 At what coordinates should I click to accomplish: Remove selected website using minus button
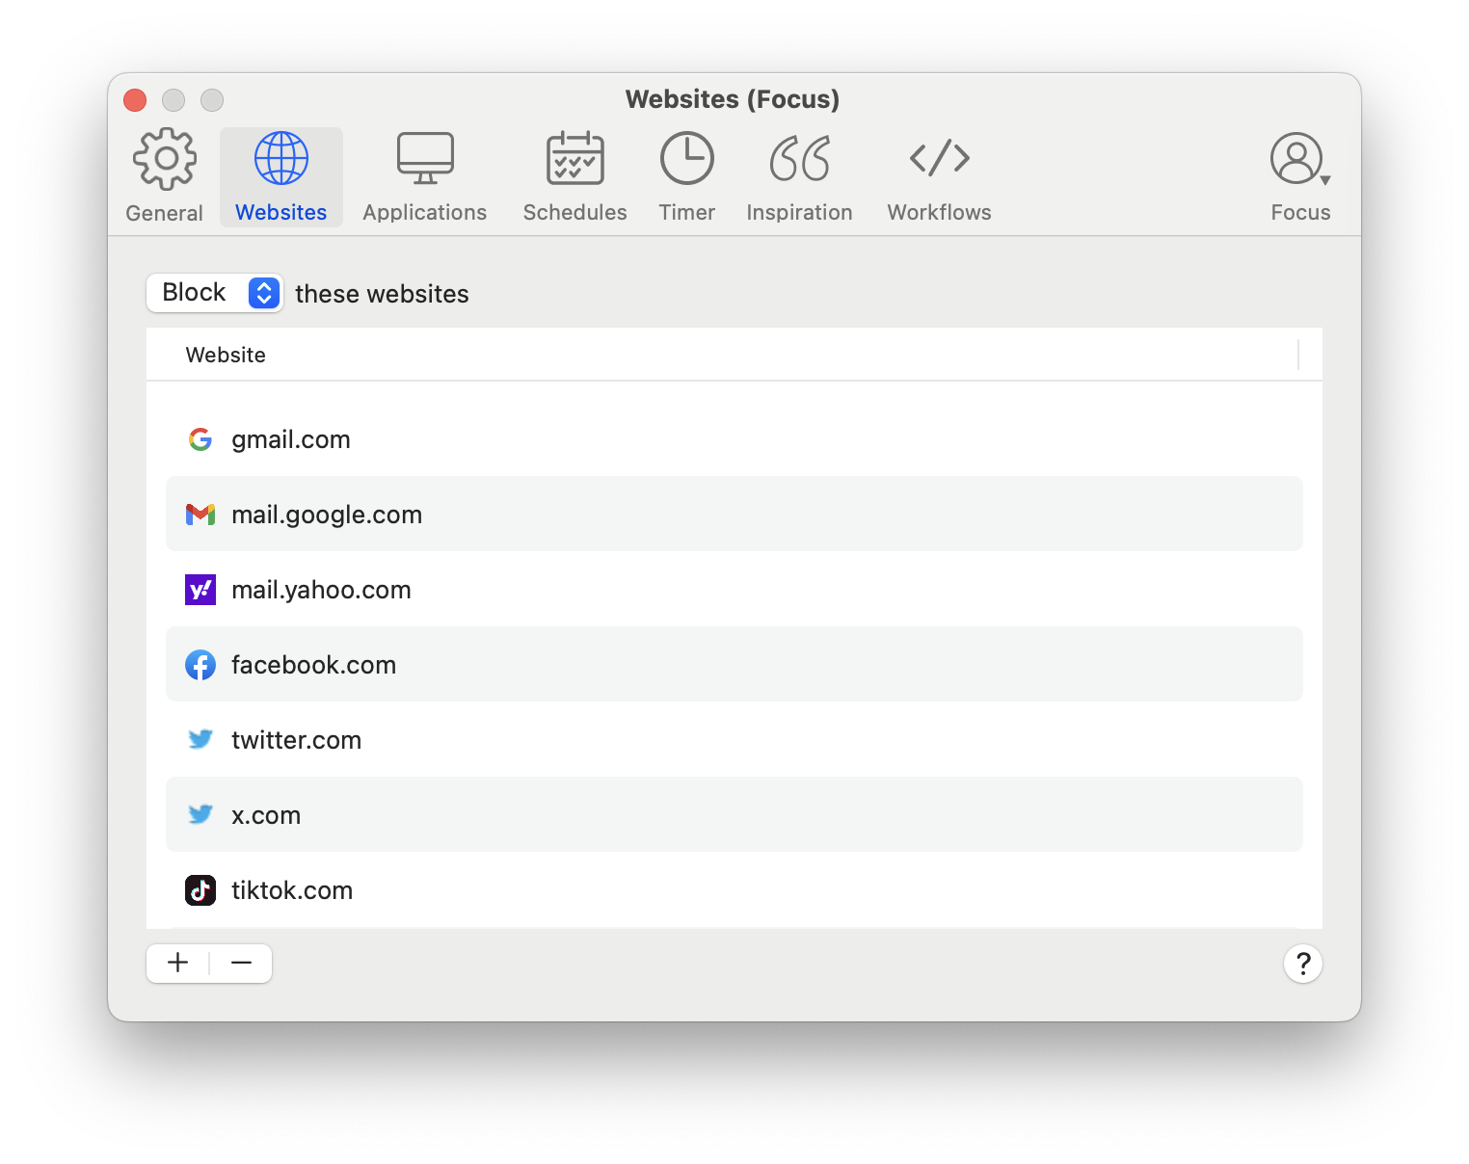pyautogui.click(x=240, y=963)
